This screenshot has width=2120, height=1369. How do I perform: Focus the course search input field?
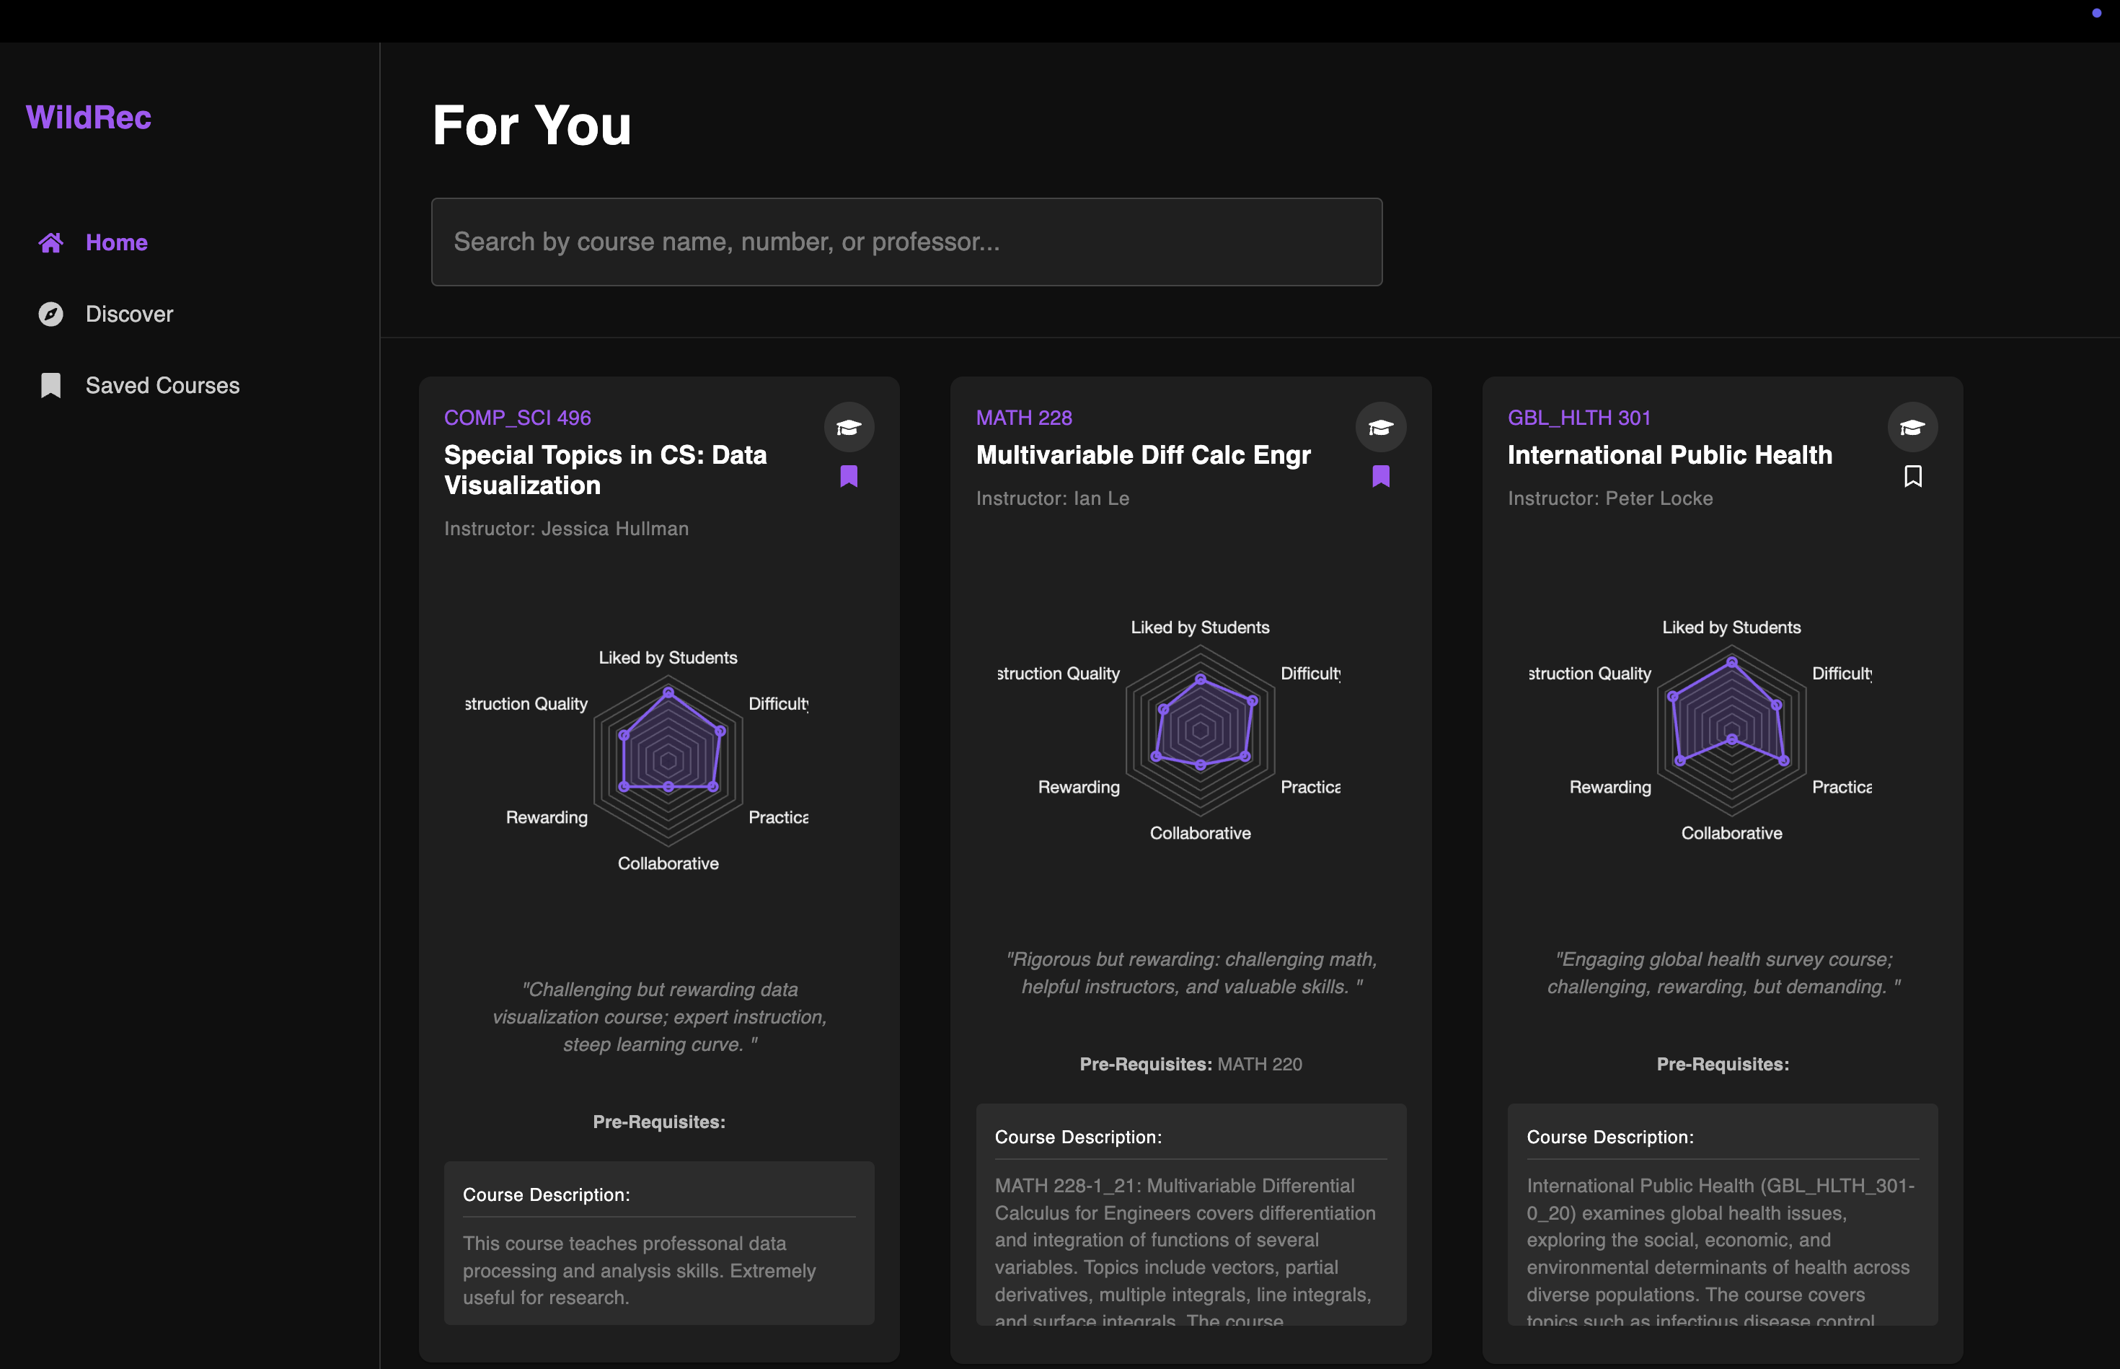(906, 242)
